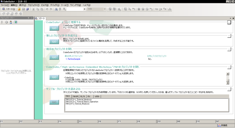235x128 pixels.
Task: Click the cut scissors icon
Action: click(33, 9)
